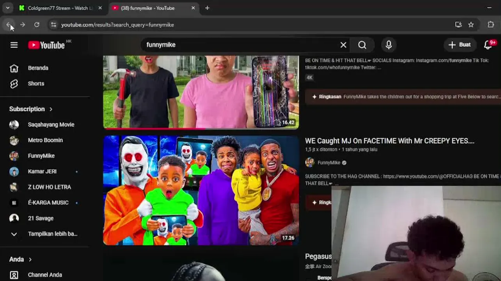Screen dimensions: 501x281
Task: Clear the funnymike search text with X
Action: [343, 45]
